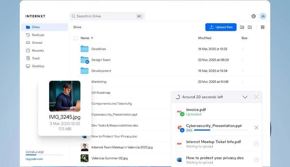
Task: Click the Valencia-Summer-02.jpg file name
Action: [110, 158]
